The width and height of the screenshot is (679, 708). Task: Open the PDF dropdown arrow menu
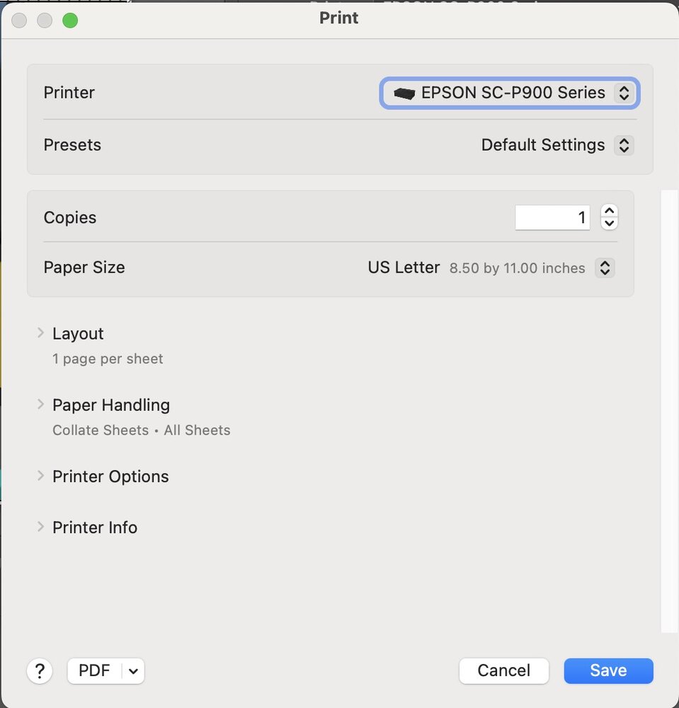pos(133,671)
